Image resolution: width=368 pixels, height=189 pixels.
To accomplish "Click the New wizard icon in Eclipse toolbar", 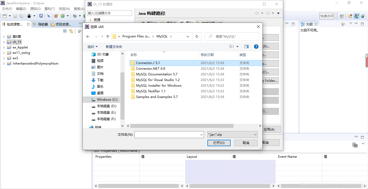I will 5,16.
